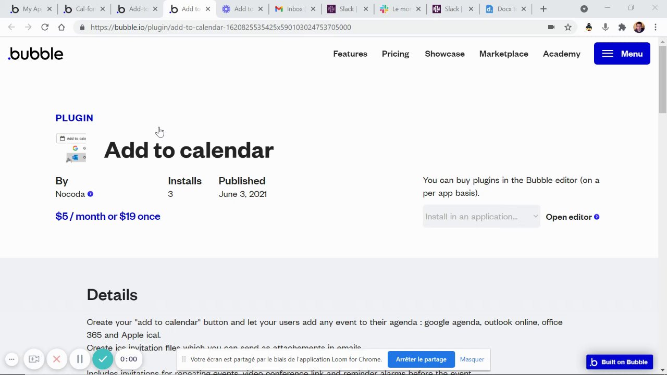Click the Bubble logo
This screenshot has height=375, width=667.
click(36, 54)
